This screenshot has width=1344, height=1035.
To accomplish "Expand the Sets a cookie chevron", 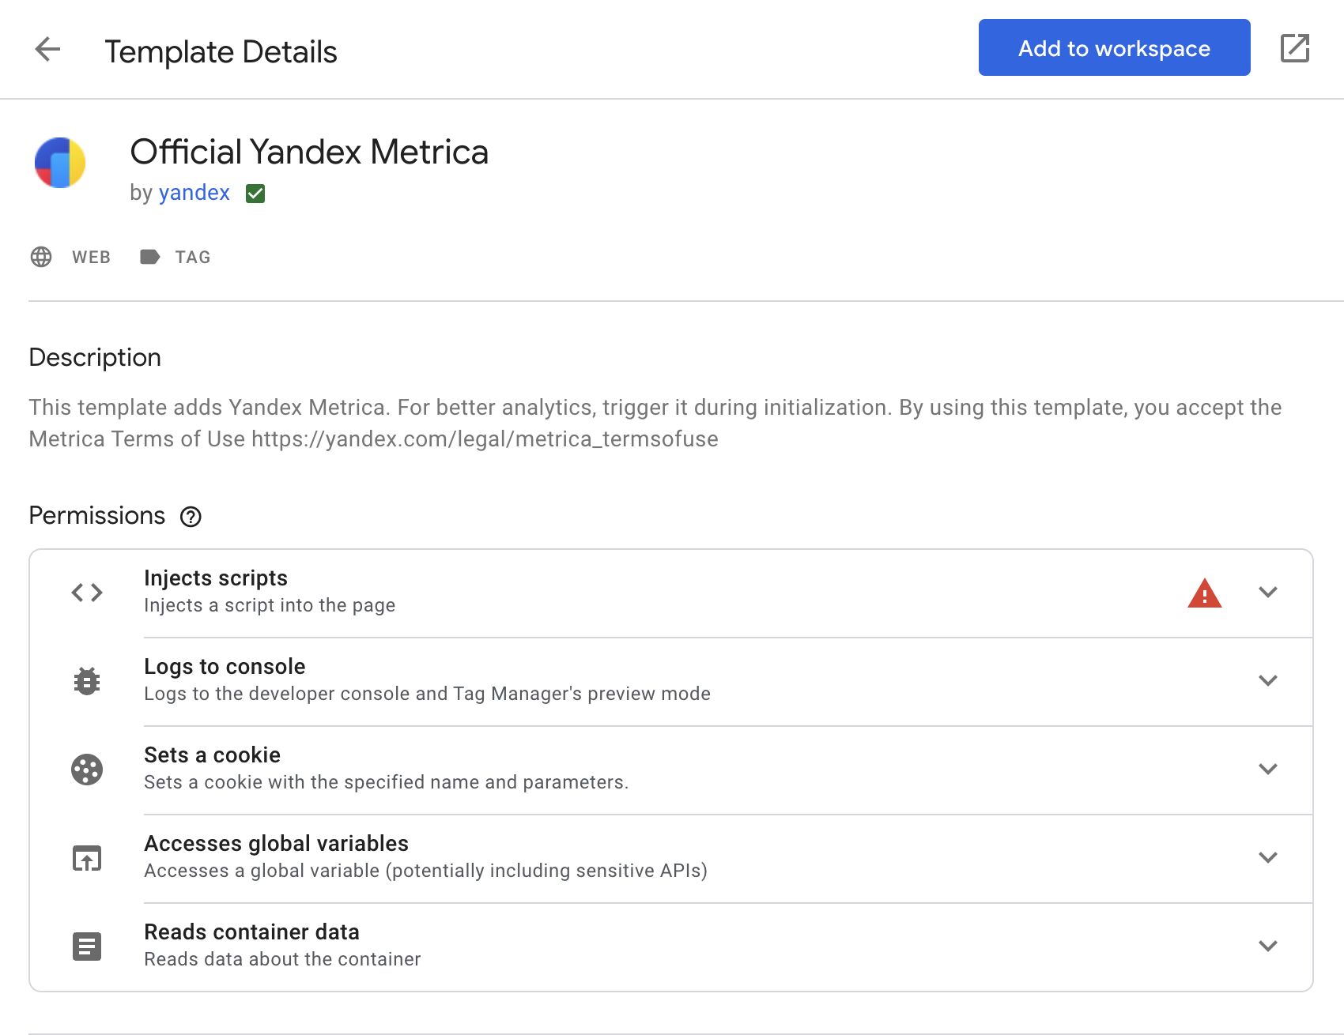I will [1267, 770].
